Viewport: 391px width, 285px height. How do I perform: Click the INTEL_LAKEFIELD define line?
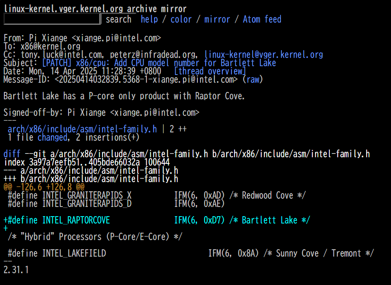coord(191,254)
